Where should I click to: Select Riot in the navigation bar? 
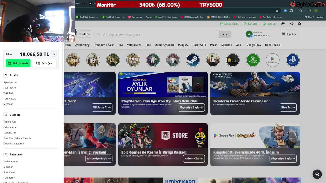148,45
